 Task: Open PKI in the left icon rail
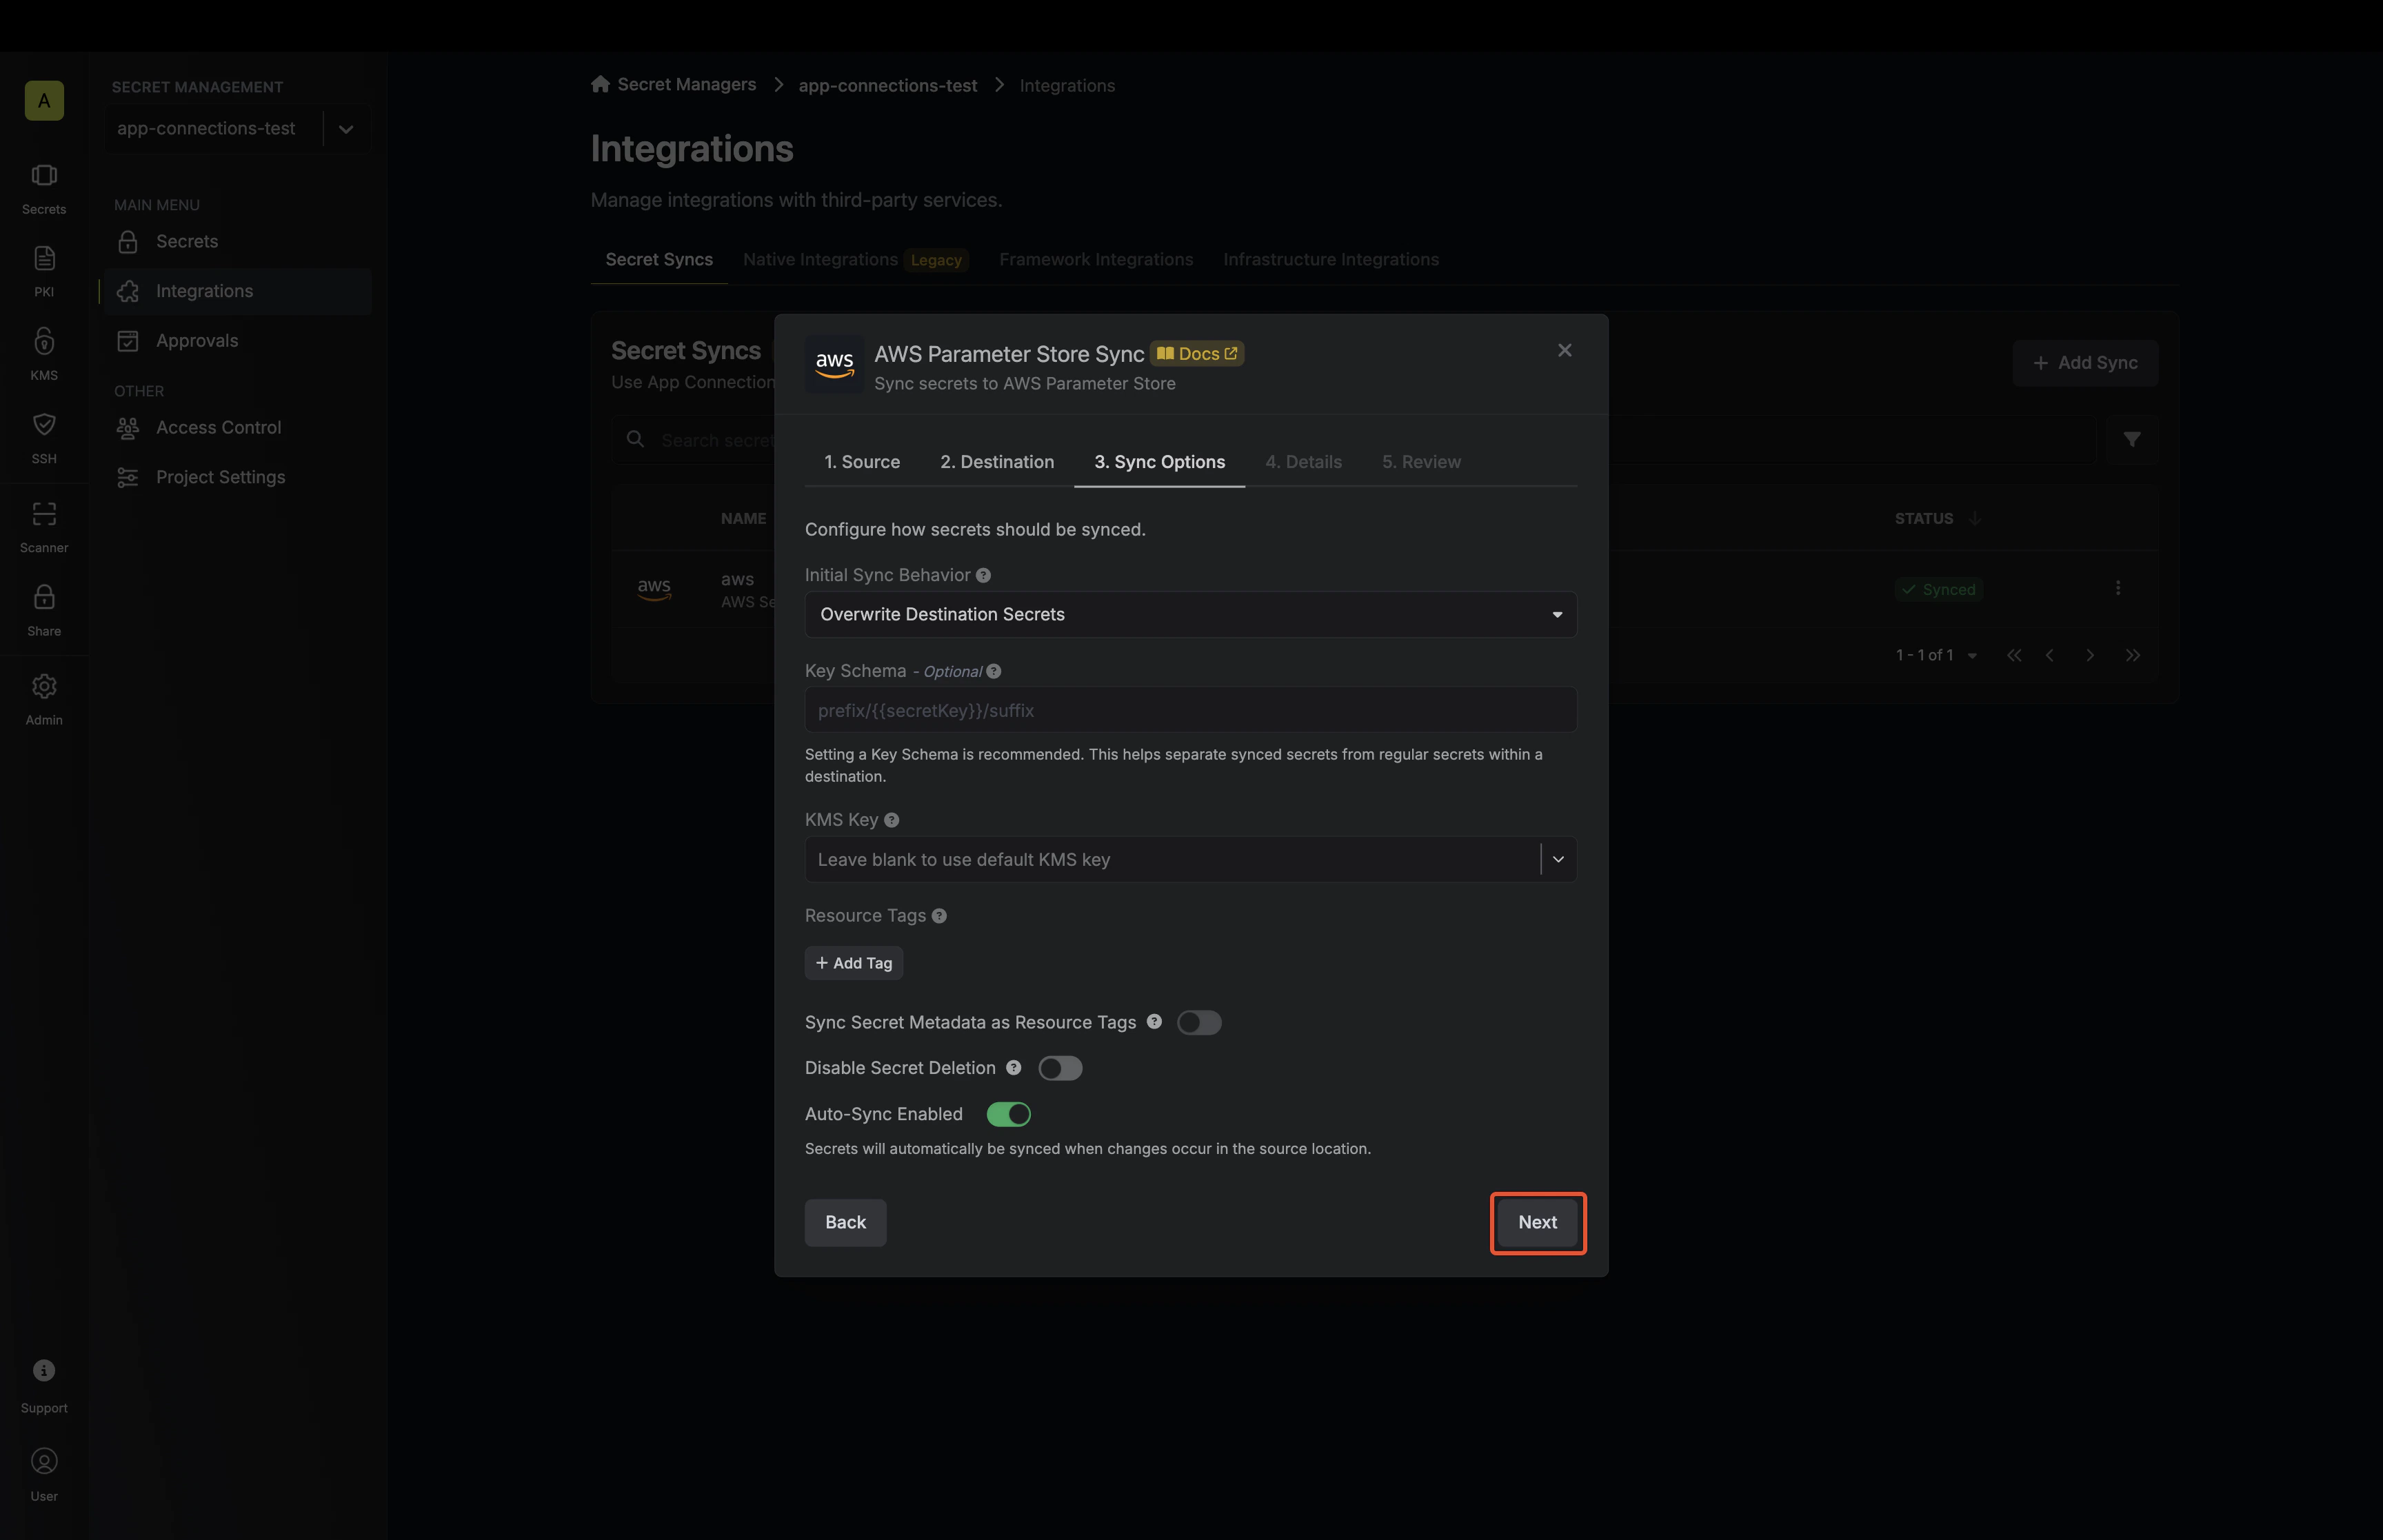[44, 272]
